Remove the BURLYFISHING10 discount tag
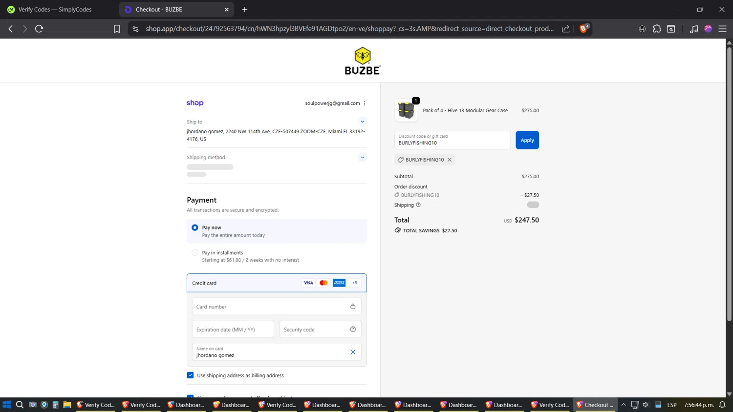This screenshot has width=733, height=412. point(450,160)
